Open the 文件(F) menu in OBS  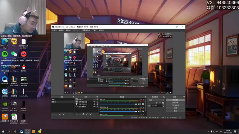point(54,30)
